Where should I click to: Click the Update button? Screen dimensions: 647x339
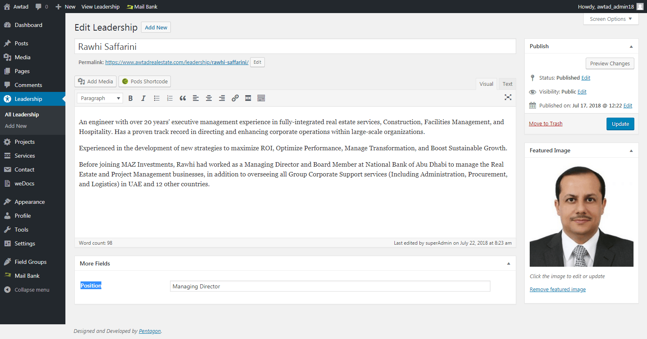click(x=620, y=124)
